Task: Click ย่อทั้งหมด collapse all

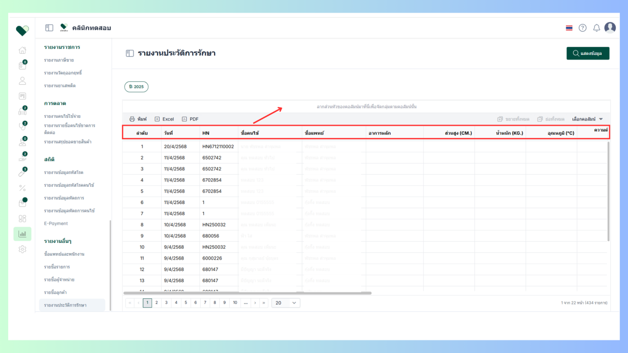Action: [551, 119]
